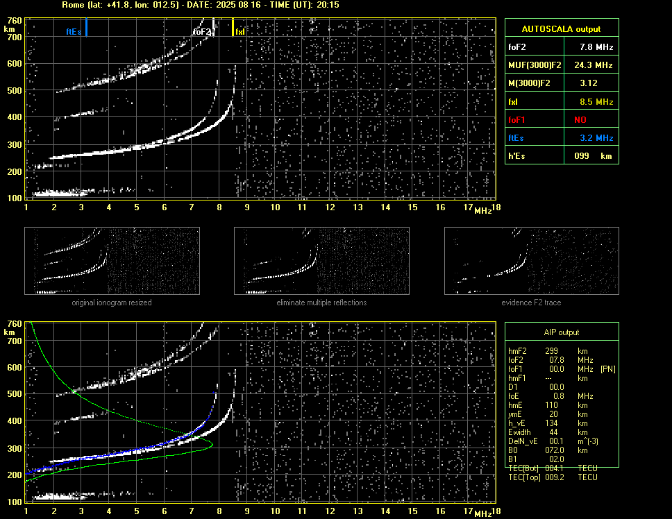Click the 9 MHz tick label under top ionogram
672x519 pixels.
click(x=247, y=207)
